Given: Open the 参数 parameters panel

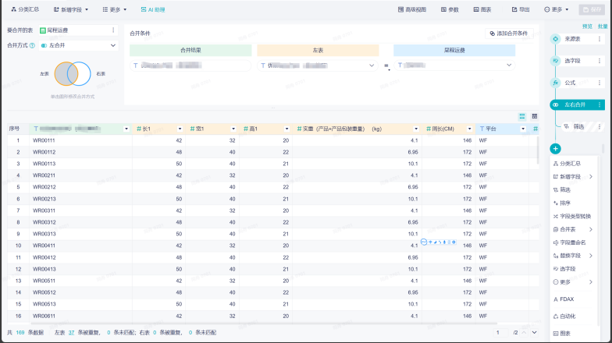Looking at the screenshot, I should point(450,9).
